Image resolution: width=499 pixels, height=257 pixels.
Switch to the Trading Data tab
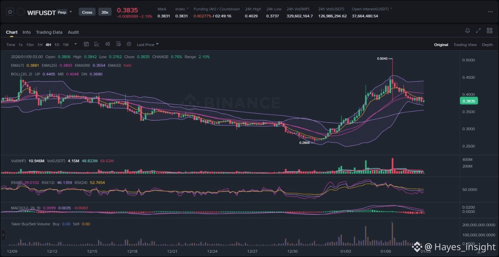pyautogui.click(x=49, y=32)
